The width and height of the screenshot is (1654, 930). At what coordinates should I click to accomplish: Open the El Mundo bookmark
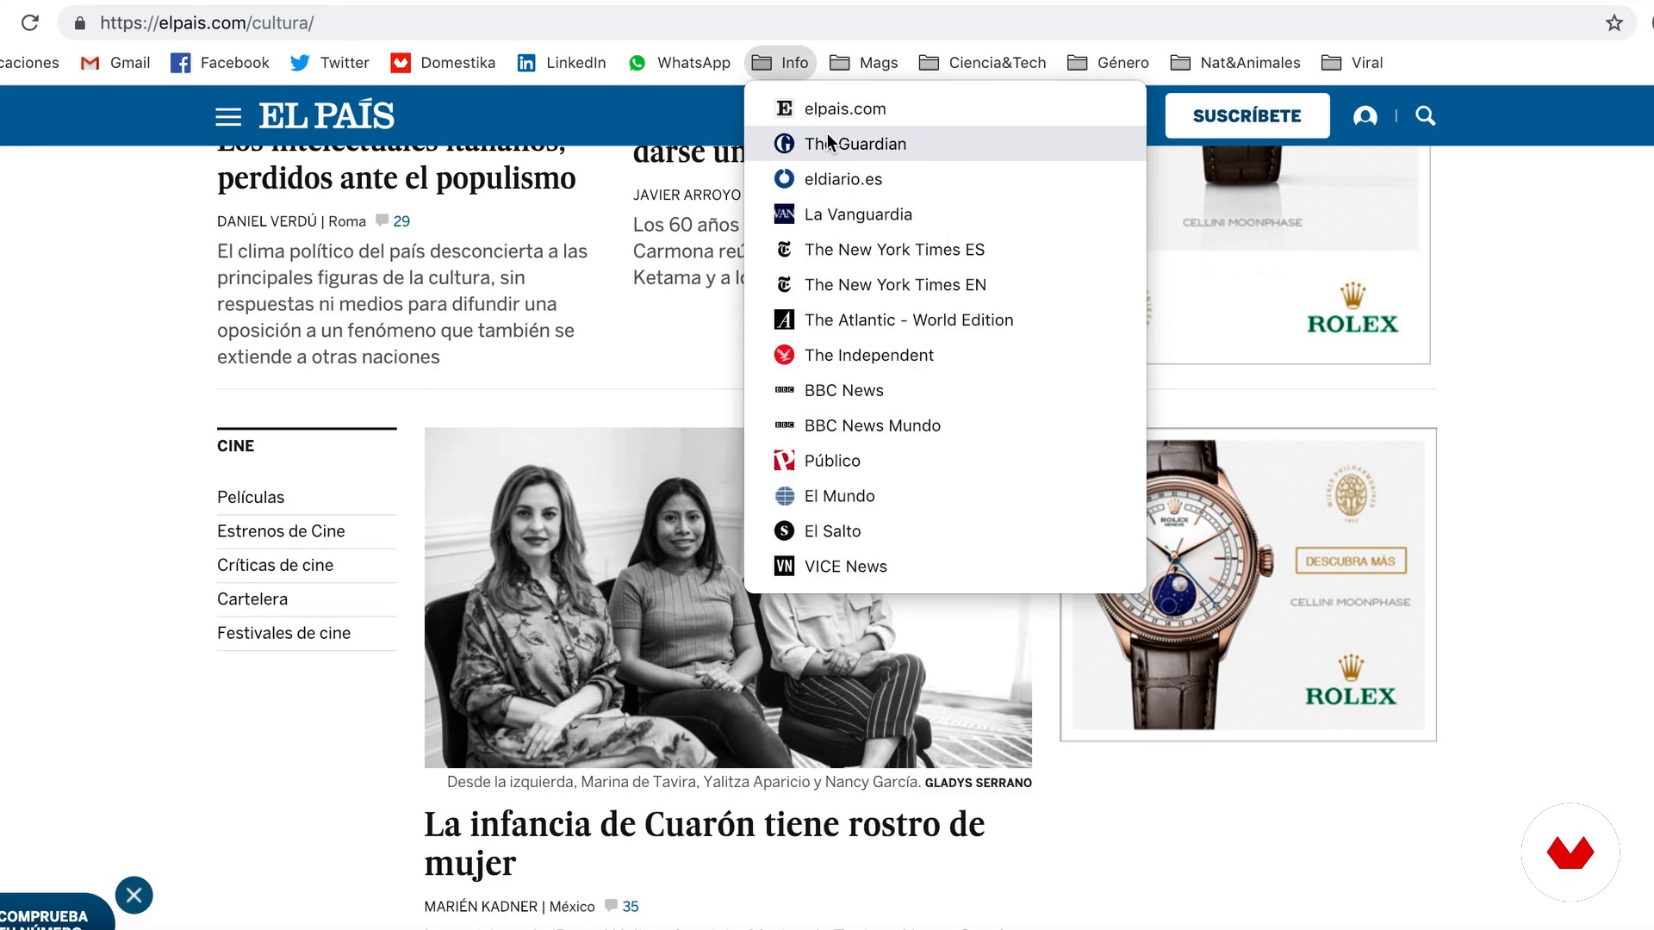coord(945,497)
